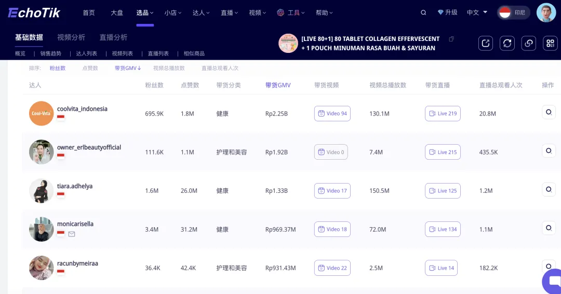Copy the product title using copy icon

[451, 39]
